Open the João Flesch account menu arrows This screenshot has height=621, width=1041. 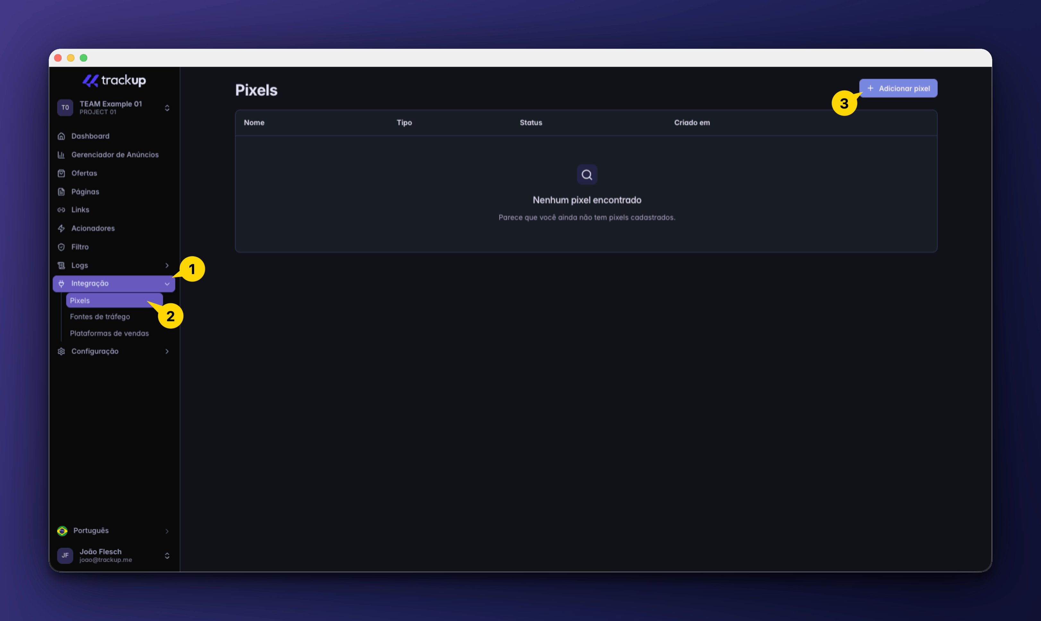click(x=167, y=556)
